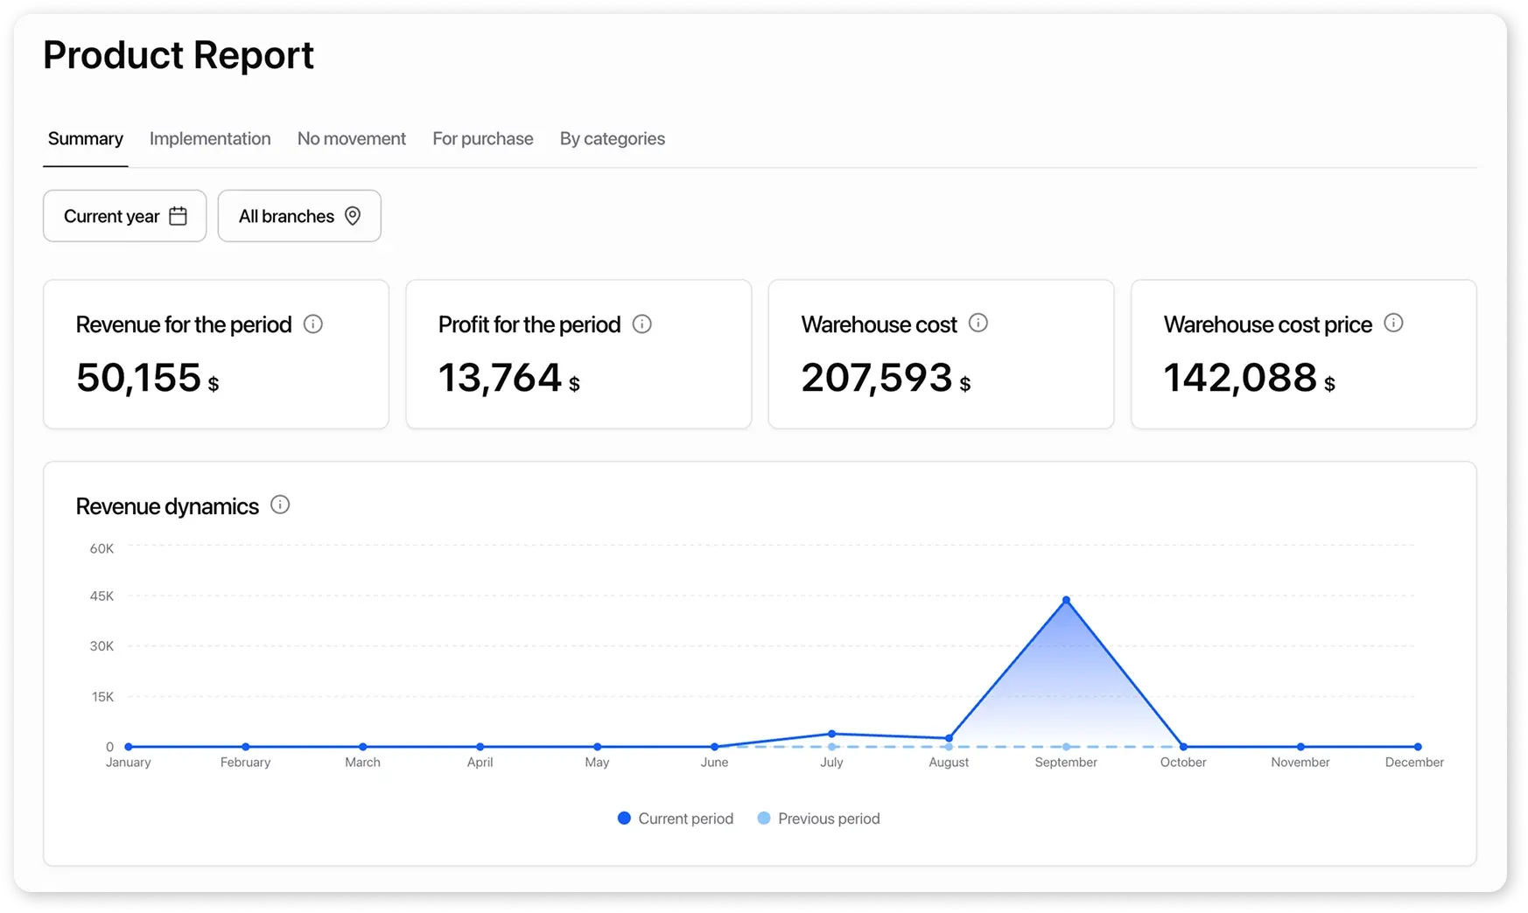
Task: Click the blue Current period legend dot
Action: point(624,818)
